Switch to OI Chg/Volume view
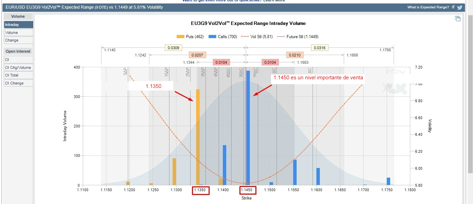The image size is (473, 204). tap(19, 68)
